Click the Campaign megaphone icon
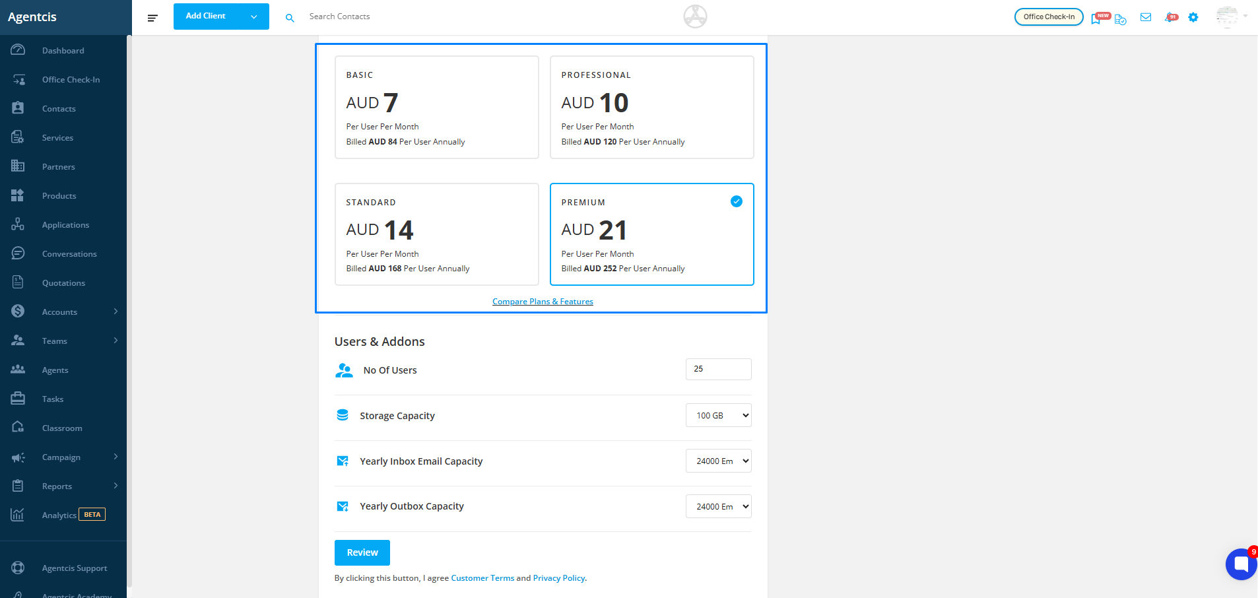 click(x=18, y=457)
